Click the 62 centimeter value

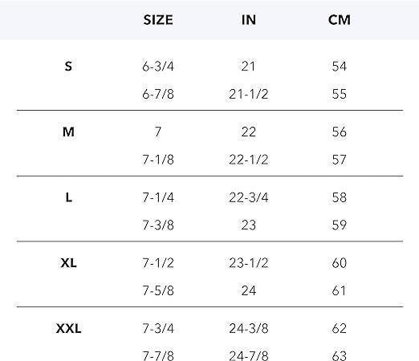pos(340,329)
